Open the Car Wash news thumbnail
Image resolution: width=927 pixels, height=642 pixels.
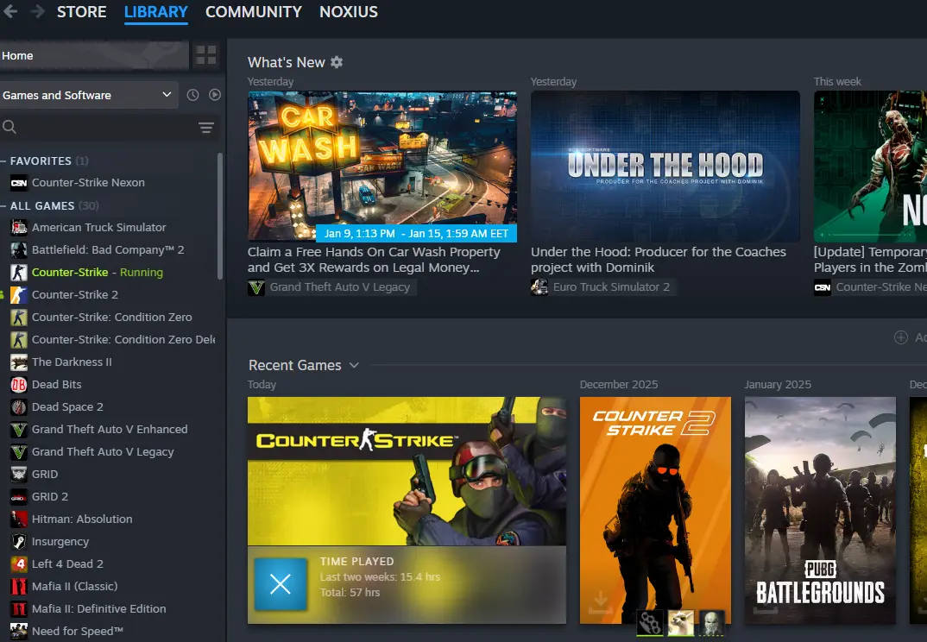[382, 167]
